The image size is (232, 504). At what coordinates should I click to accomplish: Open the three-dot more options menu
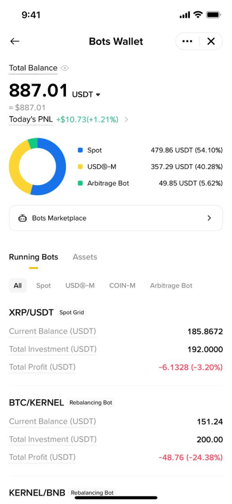coord(187,41)
